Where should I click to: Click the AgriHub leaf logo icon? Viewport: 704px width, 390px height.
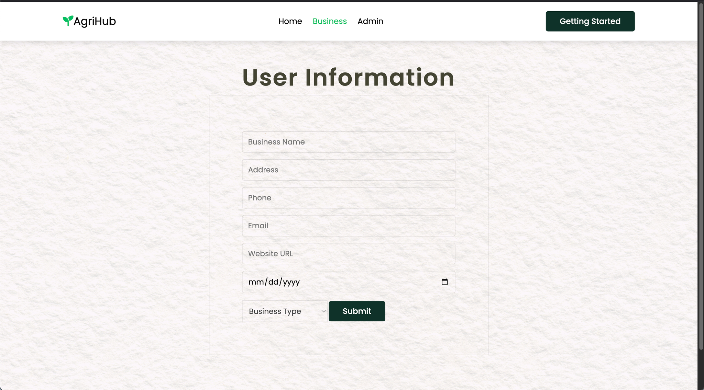coord(68,21)
